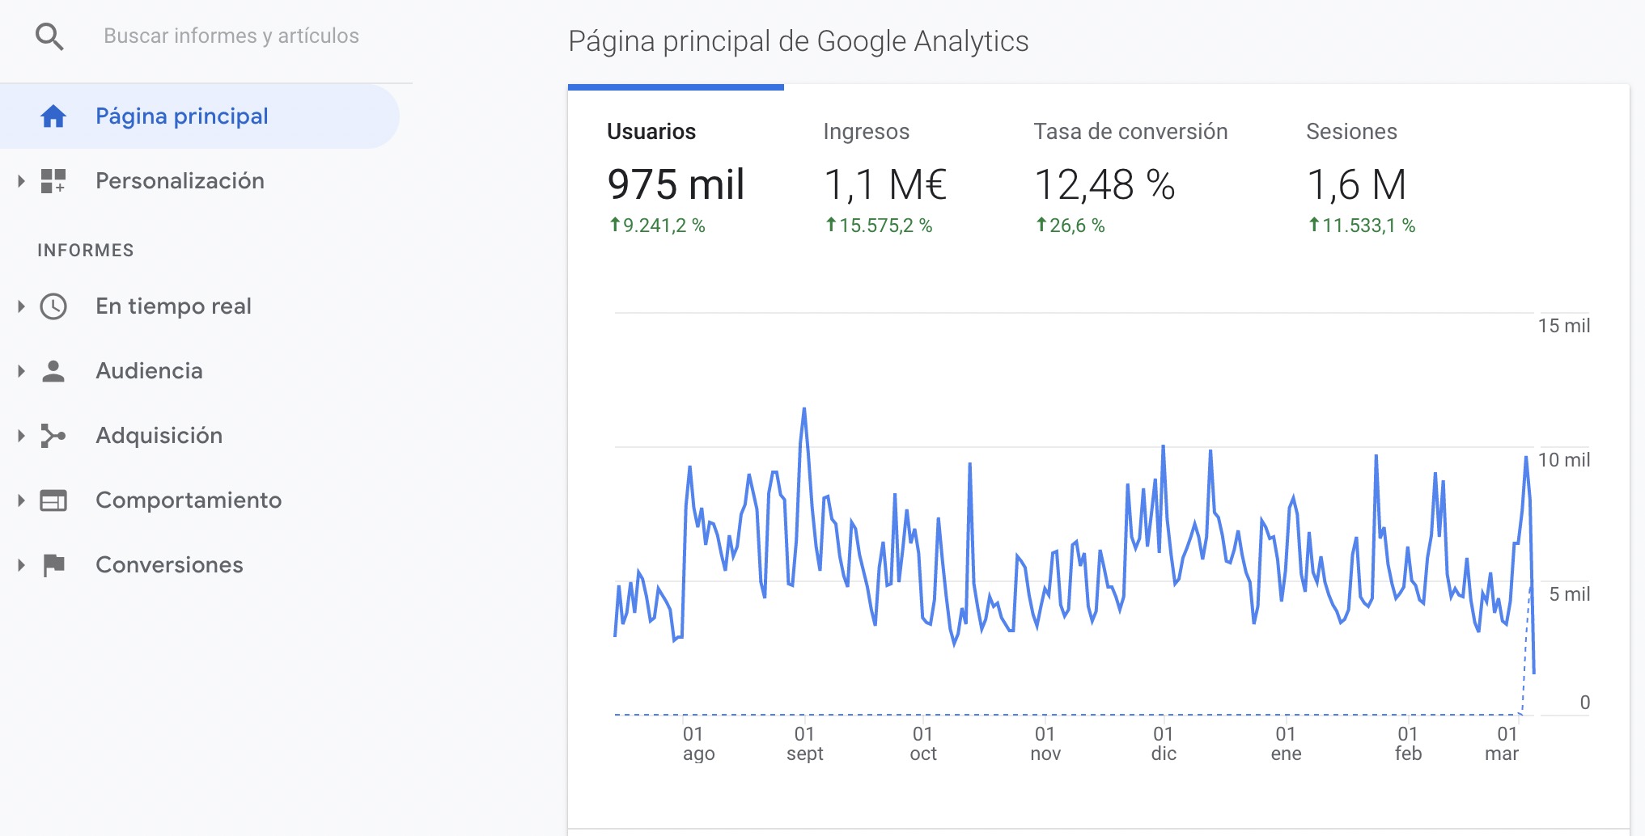Open the Audiencia report label
The height and width of the screenshot is (836, 1645).
coord(149,371)
